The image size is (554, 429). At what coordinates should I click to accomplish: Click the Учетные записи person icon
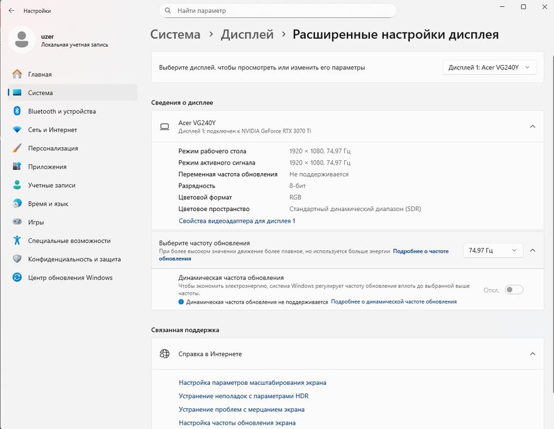17,185
